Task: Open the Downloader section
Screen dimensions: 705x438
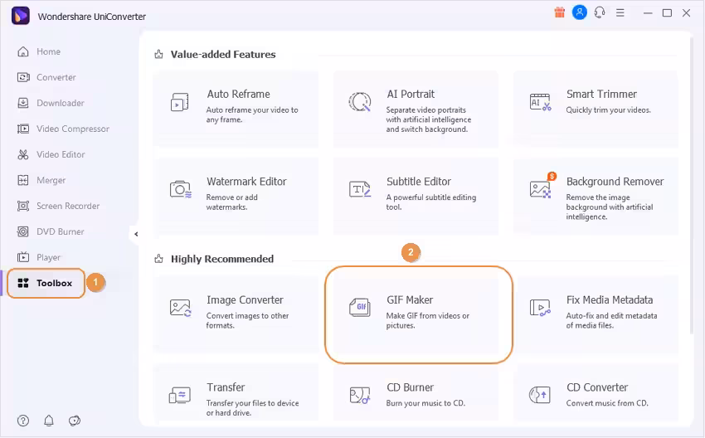Action: click(x=60, y=103)
